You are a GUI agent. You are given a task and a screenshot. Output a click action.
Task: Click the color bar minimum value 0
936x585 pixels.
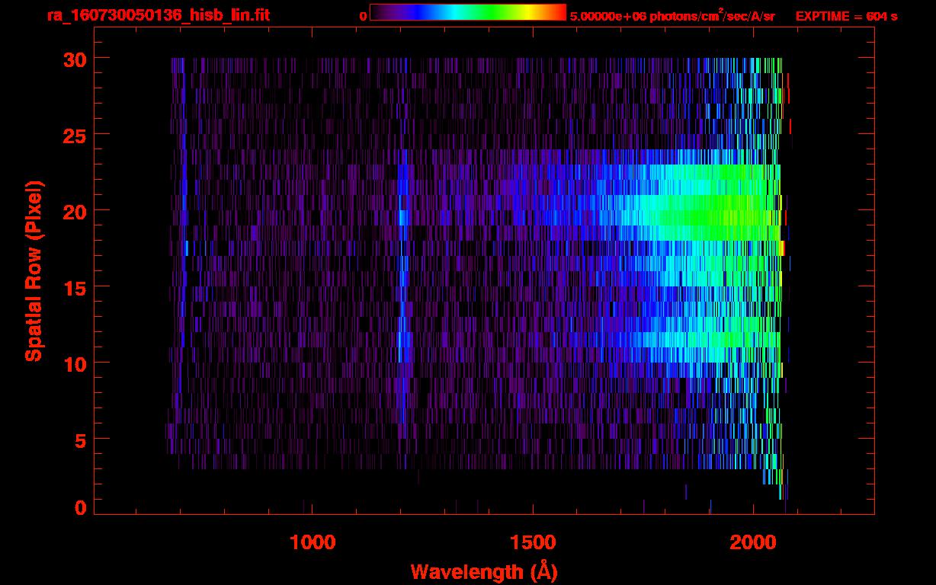[363, 16]
